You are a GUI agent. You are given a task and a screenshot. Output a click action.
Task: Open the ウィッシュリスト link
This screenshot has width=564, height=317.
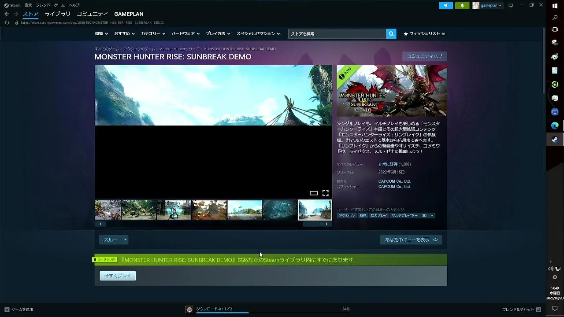(x=424, y=33)
